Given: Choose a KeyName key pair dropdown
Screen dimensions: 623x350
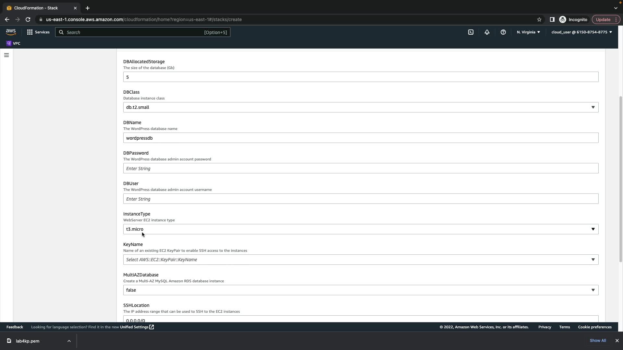Looking at the screenshot, I should point(360,260).
